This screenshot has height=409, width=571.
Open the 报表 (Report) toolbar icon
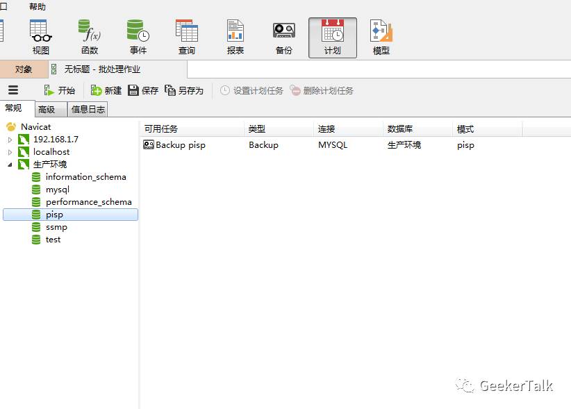coord(235,37)
